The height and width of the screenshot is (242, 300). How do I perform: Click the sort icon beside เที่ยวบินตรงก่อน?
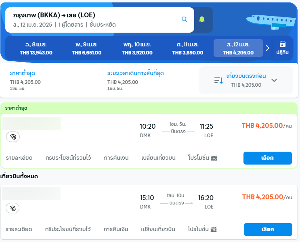(x=218, y=80)
